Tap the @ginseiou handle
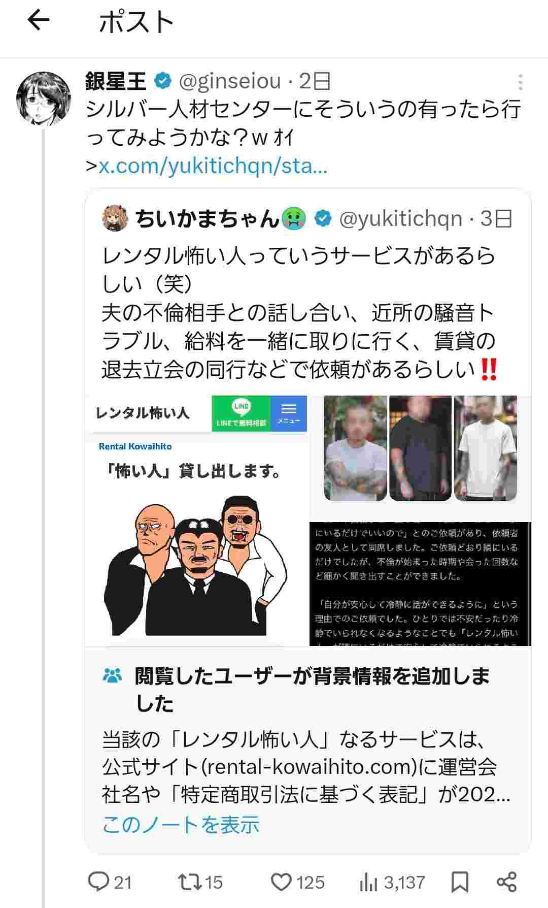Screen dimensions: 548x908 (x=230, y=81)
